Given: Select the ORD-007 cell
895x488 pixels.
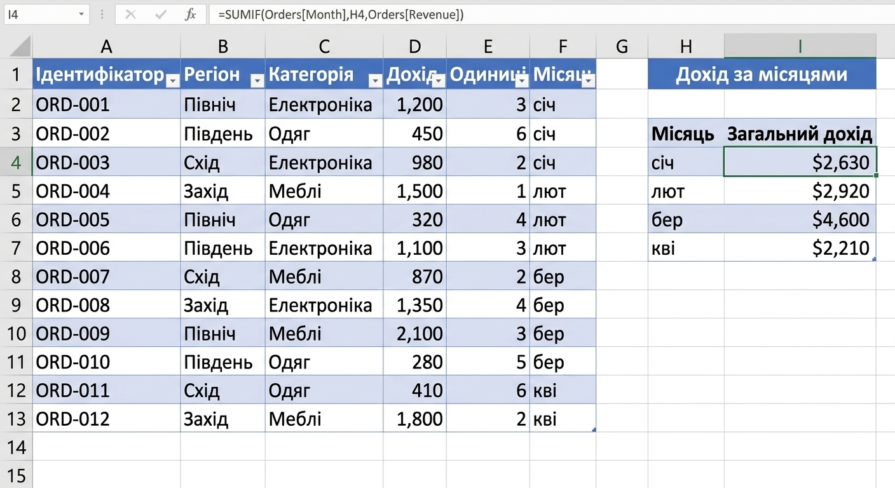Looking at the screenshot, I should (x=107, y=276).
